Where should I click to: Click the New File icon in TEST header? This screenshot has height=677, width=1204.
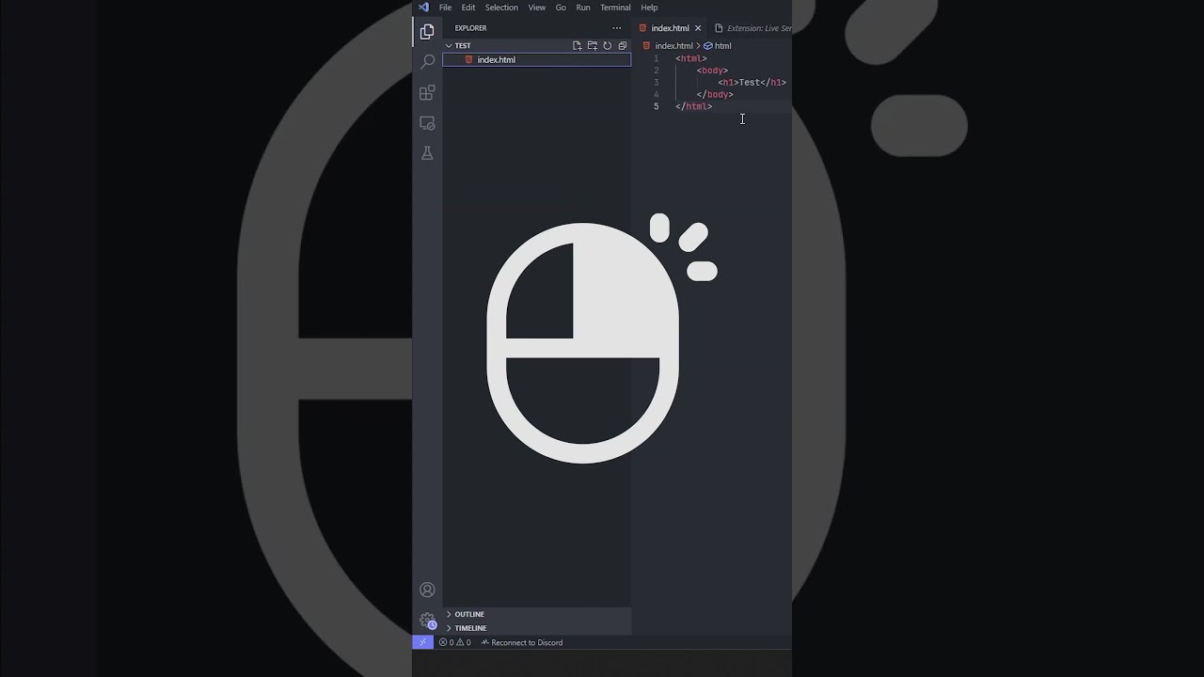coord(577,45)
